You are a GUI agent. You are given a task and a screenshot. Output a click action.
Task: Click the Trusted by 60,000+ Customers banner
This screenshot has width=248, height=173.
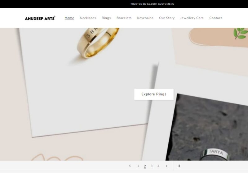[x=152, y=4]
